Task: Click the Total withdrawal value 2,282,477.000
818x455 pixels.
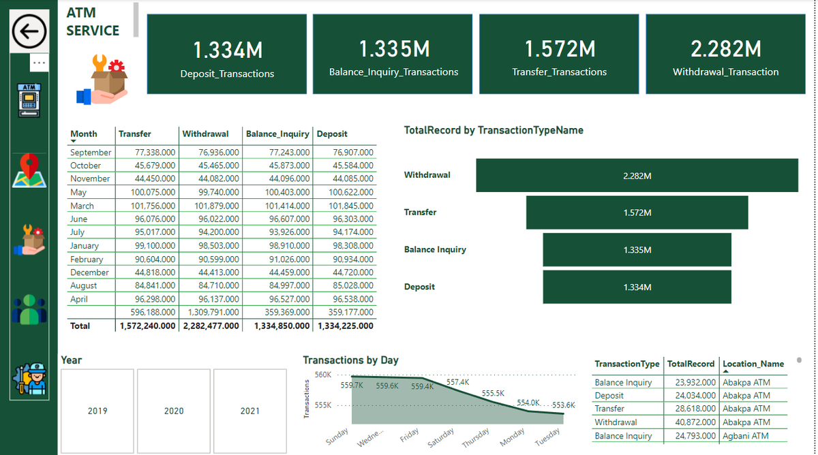Action: [x=211, y=326]
